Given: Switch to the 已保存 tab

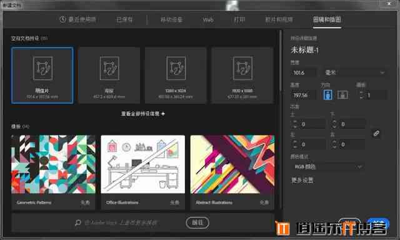Looking at the screenshot, I should (124, 19).
